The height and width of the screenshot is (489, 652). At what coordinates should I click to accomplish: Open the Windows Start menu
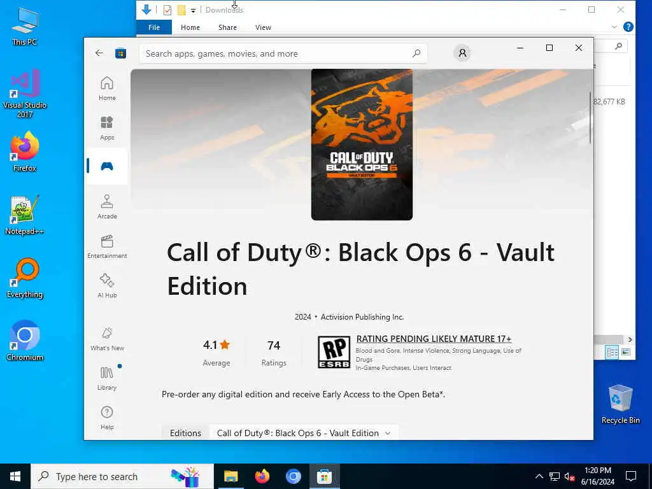[x=15, y=476]
